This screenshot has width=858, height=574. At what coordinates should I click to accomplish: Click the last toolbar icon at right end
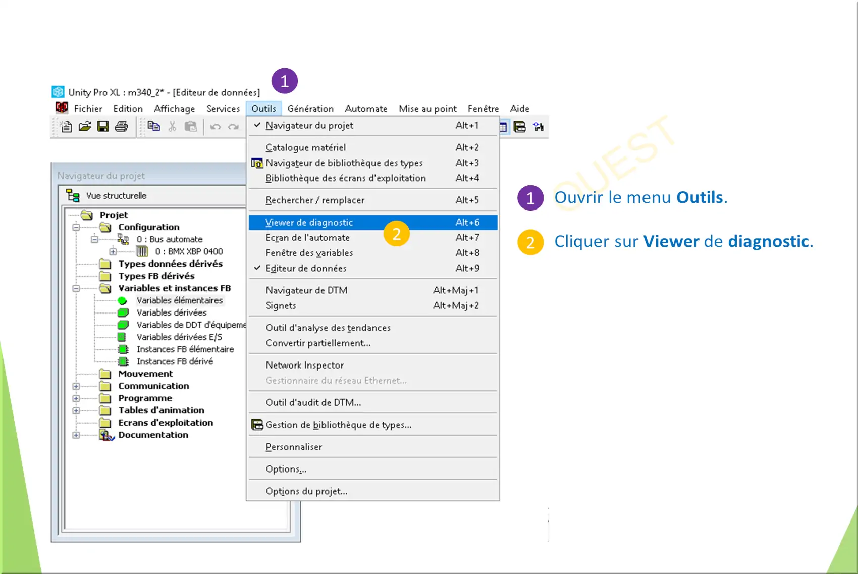tap(539, 127)
